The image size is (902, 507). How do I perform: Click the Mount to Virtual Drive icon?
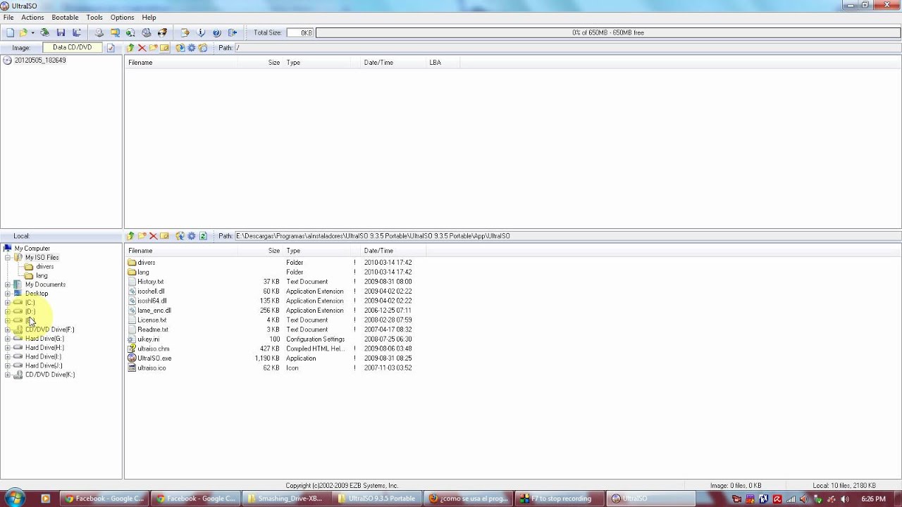click(x=147, y=32)
